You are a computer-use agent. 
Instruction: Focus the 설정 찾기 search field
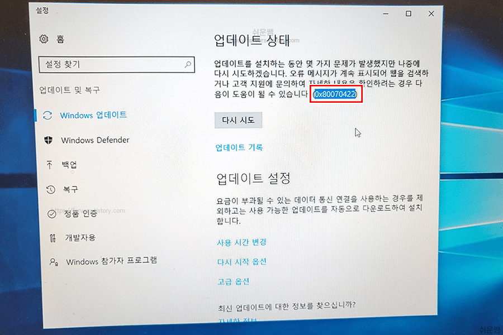(116, 64)
